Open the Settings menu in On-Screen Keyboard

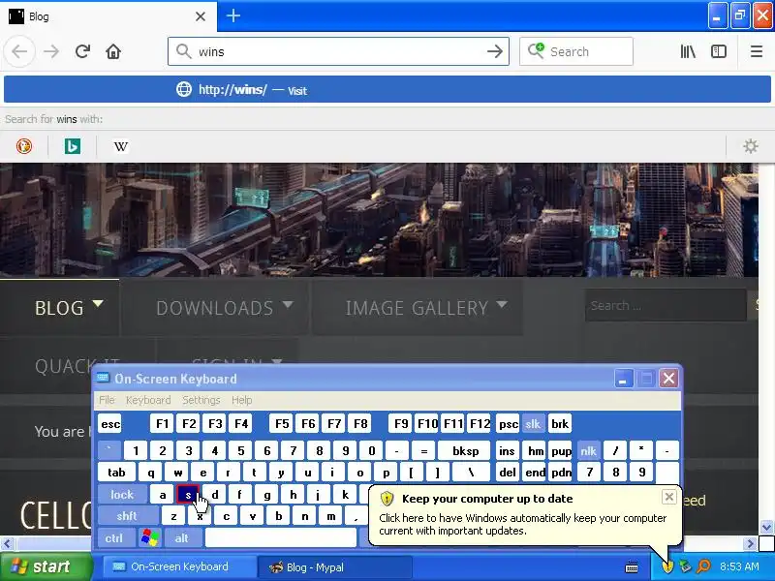point(201,400)
